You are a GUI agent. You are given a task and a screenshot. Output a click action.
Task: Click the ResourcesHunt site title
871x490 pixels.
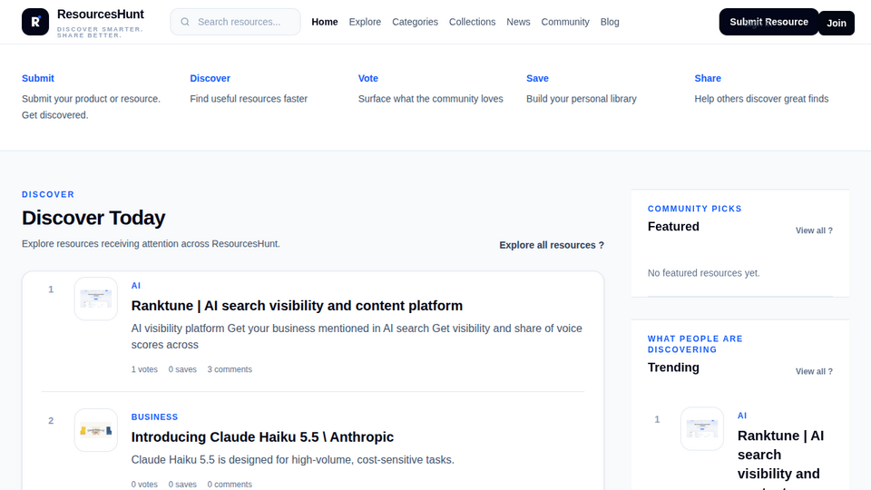tap(101, 15)
